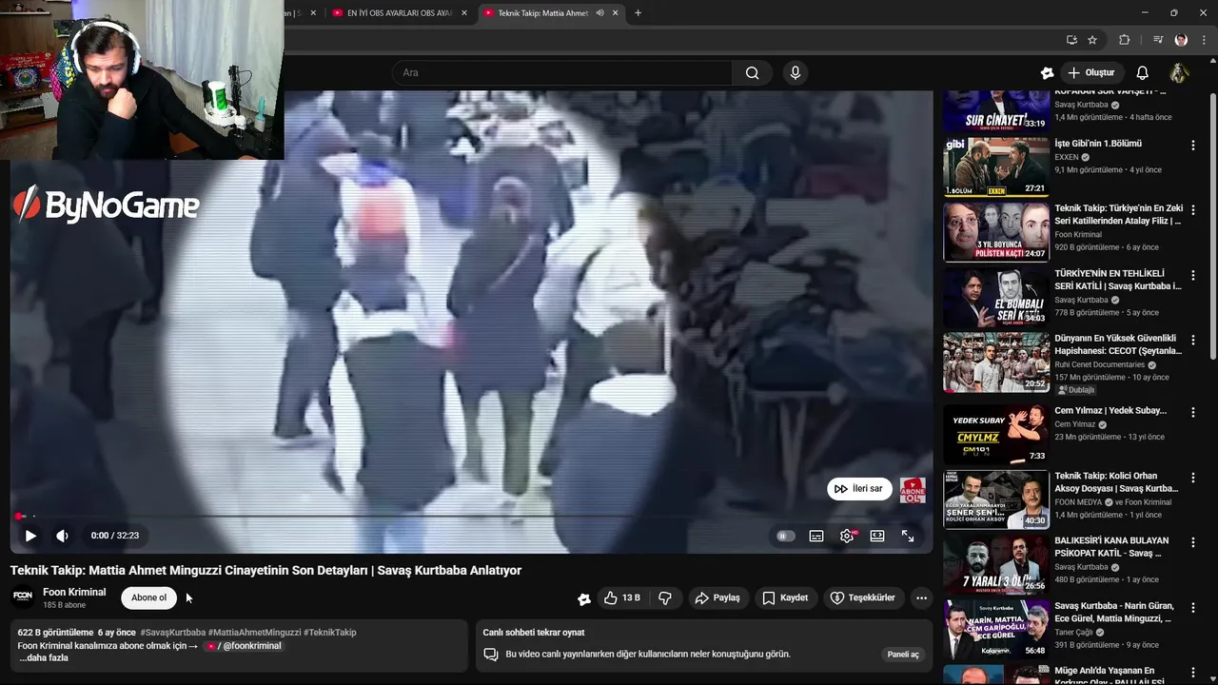Open the more actions menu beside Teşekkürler
The width and height of the screenshot is (1218, 685).
pyautogui.click(x=921, y=597)
